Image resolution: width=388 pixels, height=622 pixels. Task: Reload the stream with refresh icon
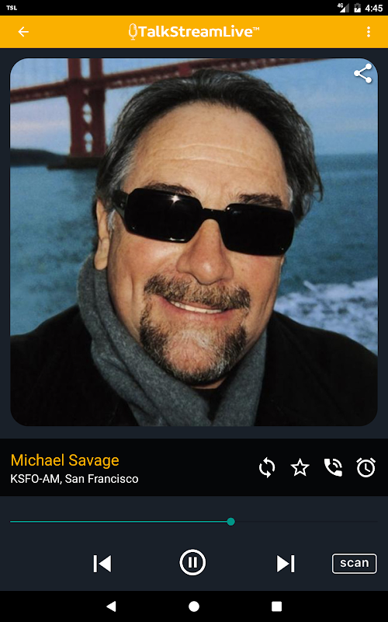coord(267,468)
